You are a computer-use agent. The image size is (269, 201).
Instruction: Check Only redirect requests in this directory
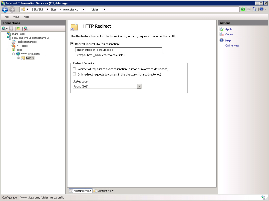[x=74, y=74]
